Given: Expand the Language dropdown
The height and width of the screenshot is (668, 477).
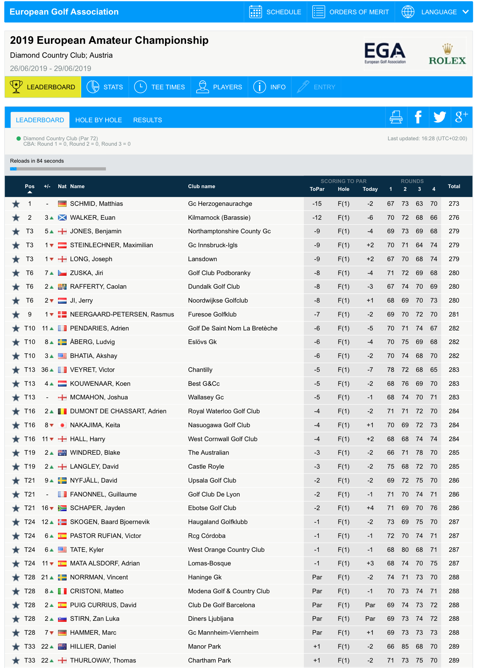Looking at the screenshot, I should 435,12.
